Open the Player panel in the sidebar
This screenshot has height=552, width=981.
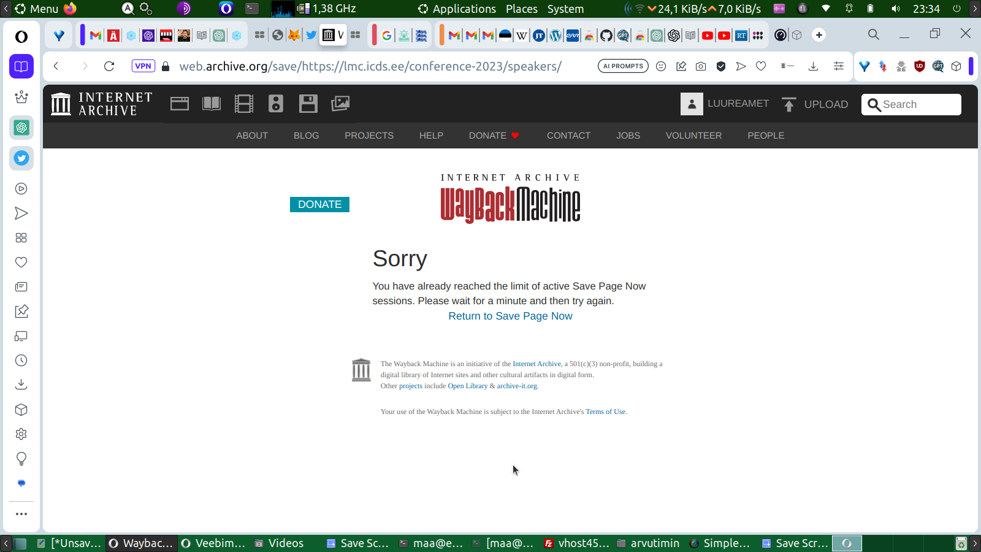tap(21, 189)
